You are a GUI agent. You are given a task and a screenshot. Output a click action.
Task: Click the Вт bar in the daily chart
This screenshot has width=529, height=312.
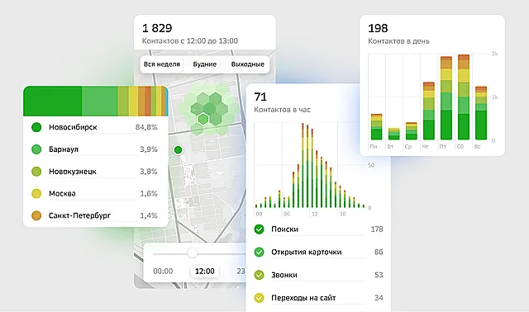tap(393, 134)
